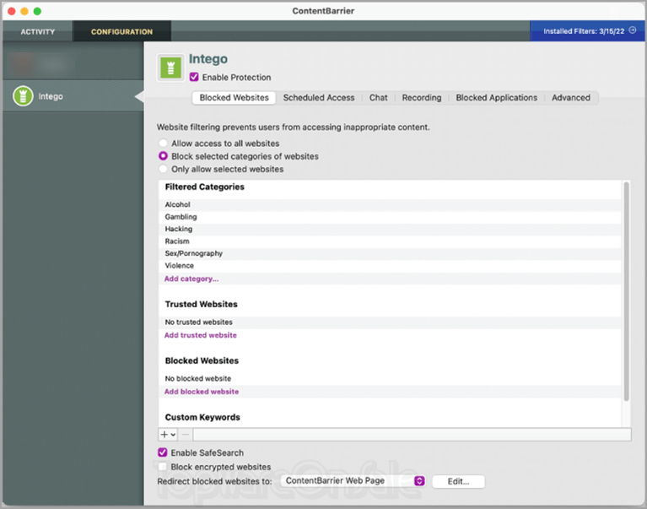Click the Add category... link
Image resolution: width=647 pixels, height=509 pixels.
pyautogui.click(x=191, y=279)
